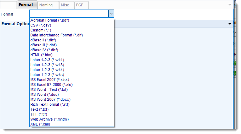This screenshot has width=241, height=134.
Task: Choose CSV (*.csv) option
Action: point(72,25)
